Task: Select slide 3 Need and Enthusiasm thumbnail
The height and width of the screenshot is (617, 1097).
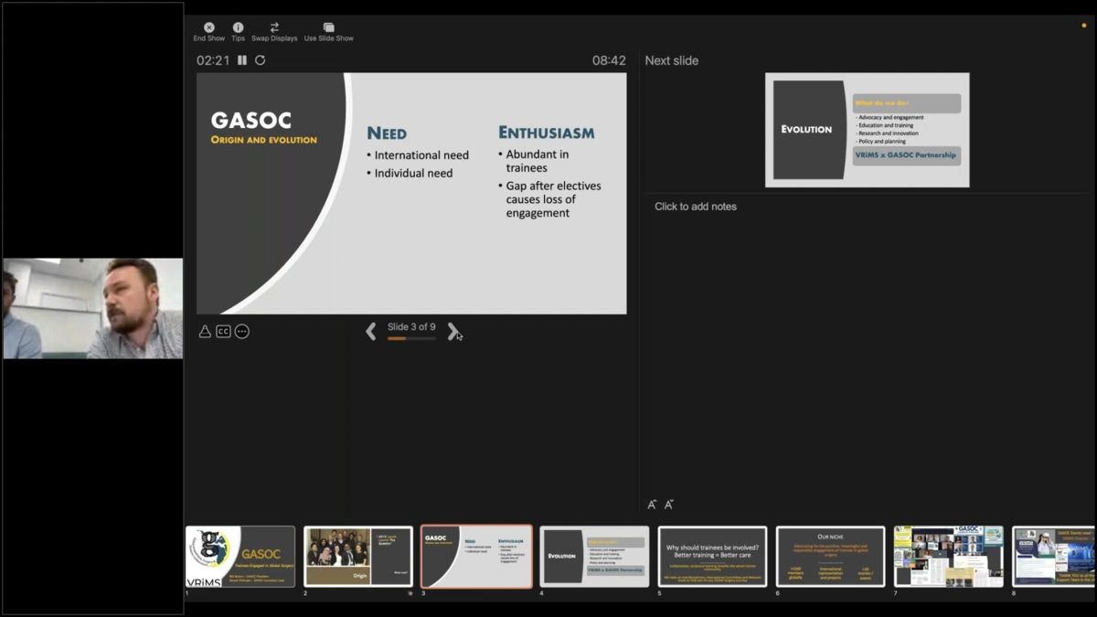Action: [x=476, y=556]
